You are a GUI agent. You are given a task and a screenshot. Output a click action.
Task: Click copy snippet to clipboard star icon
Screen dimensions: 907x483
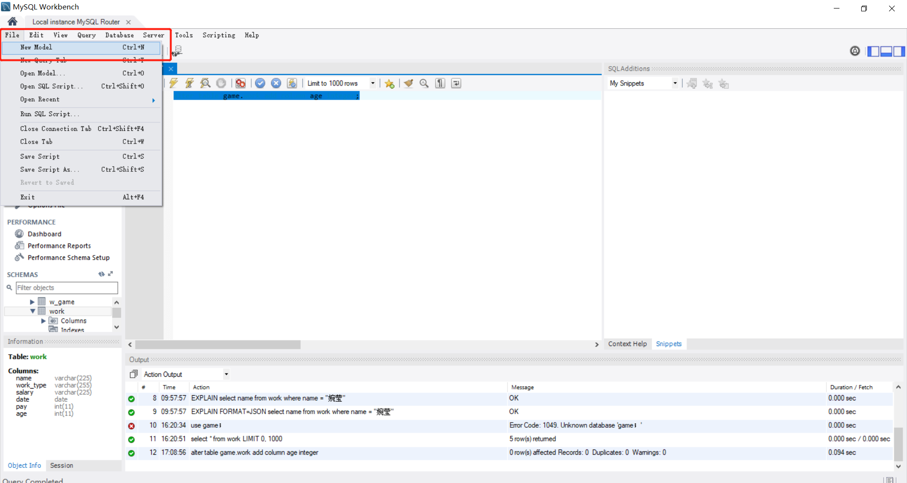click(x=723, y=84)
